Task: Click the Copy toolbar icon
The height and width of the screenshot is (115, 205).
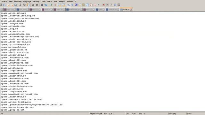Action: (x=24, y=5)
